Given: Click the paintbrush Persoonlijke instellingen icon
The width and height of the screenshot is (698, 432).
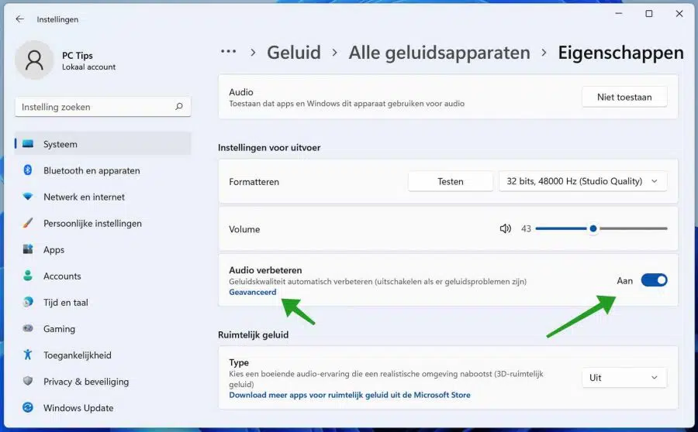Looking at the screenshot, I should 28,223.
